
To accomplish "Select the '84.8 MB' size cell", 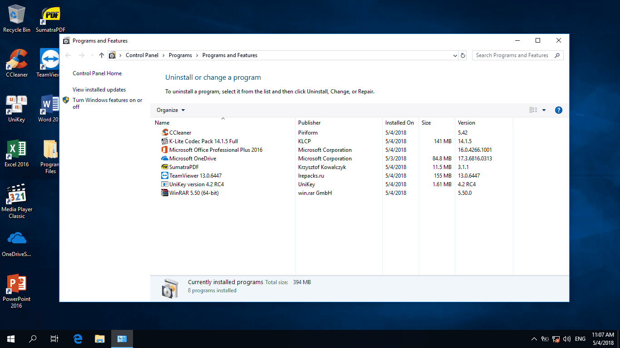I will click(442, 159).
